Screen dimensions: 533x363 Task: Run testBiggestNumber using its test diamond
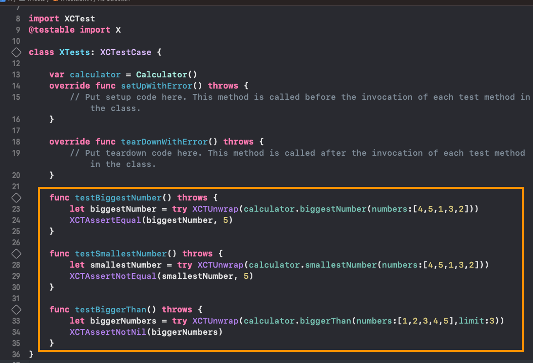click(16, 198)
